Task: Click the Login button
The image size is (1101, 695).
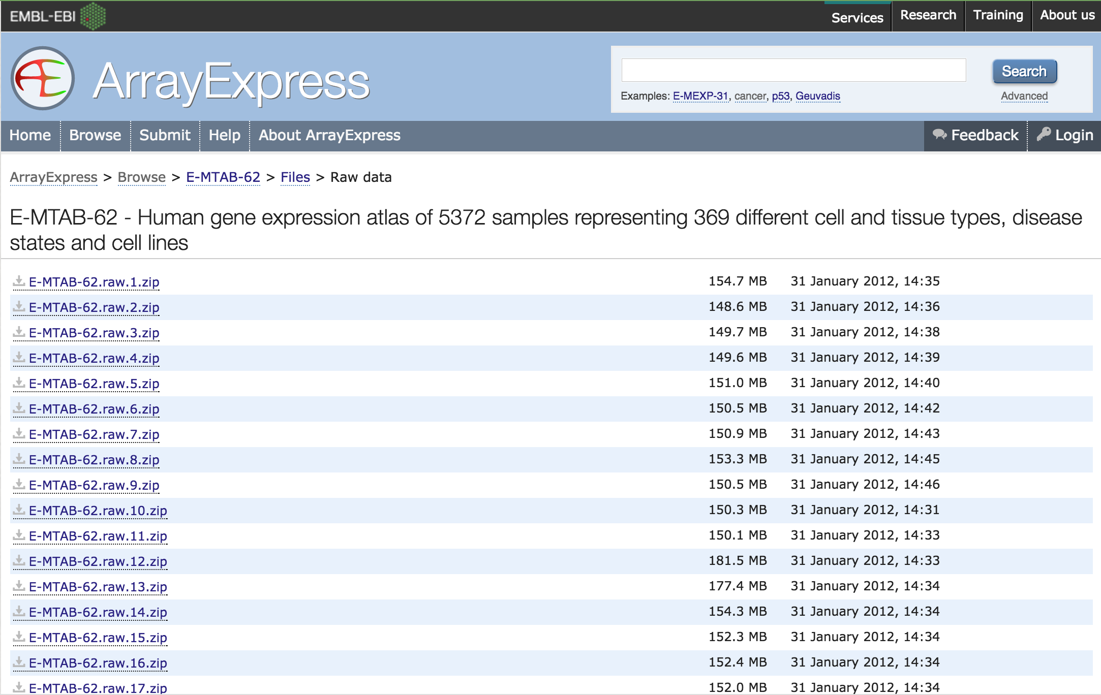Action: [x=1064, y=135]
